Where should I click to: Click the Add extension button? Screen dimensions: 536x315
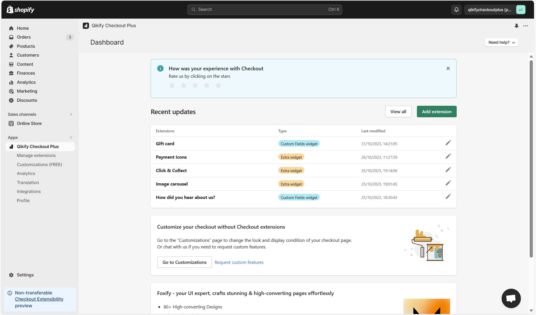tap(437, 111)
